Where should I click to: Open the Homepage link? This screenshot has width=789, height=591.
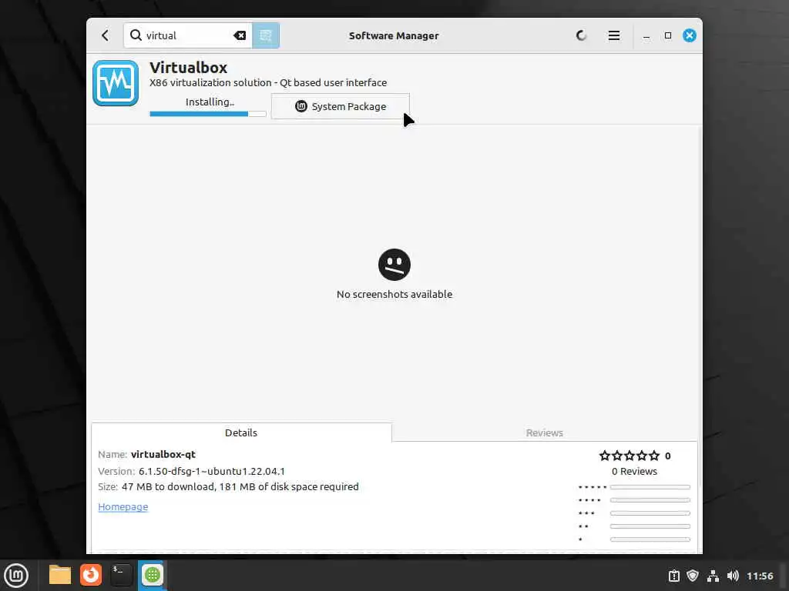tap(123, 506)
